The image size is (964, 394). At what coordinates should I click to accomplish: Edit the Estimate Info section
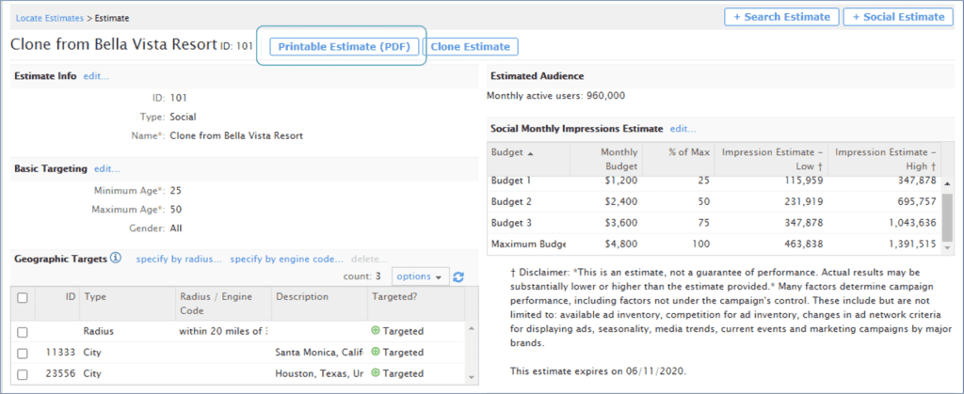click(x=97, y=76)
